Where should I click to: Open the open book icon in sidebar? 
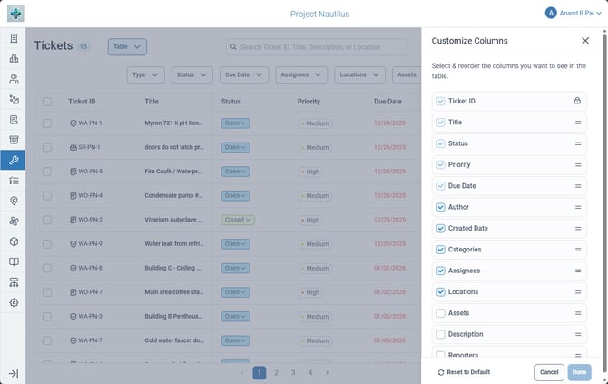point(14,261)
